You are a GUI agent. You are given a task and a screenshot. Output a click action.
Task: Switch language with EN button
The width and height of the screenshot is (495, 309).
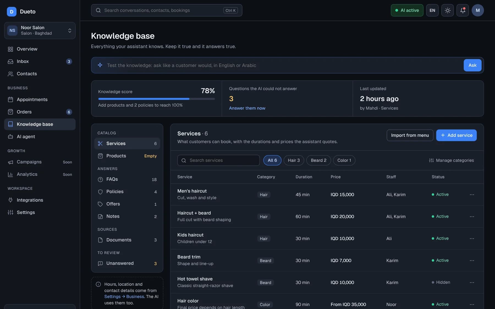tap(432, 10)
